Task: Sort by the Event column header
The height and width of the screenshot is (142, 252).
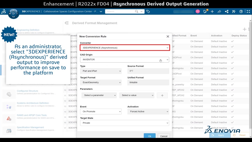Action: click(193, 35)
